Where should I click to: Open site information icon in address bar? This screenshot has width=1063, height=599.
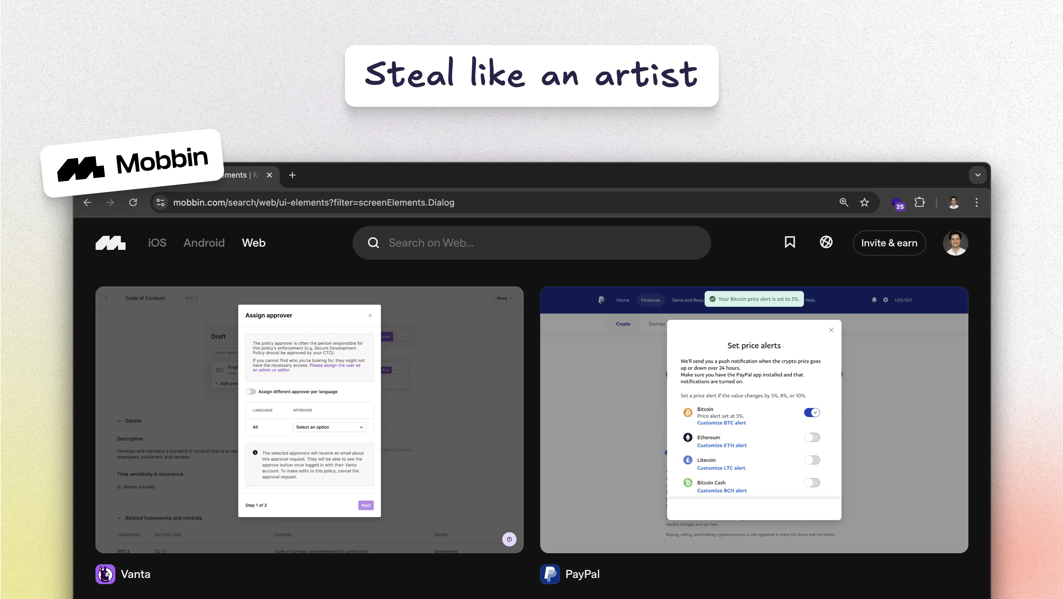pyautogui.click(x=161, y=202)
